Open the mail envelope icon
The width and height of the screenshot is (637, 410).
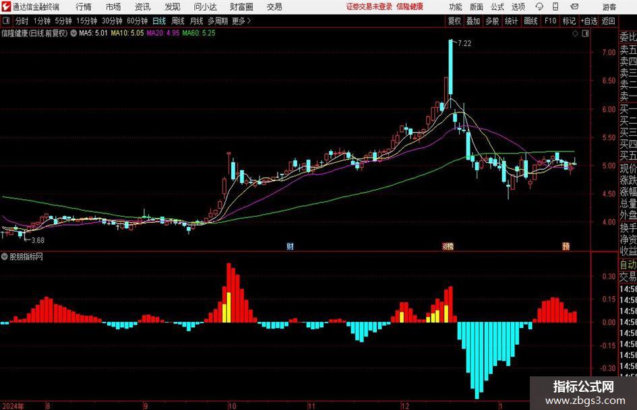pyautogui.click(x=574, y=7)
